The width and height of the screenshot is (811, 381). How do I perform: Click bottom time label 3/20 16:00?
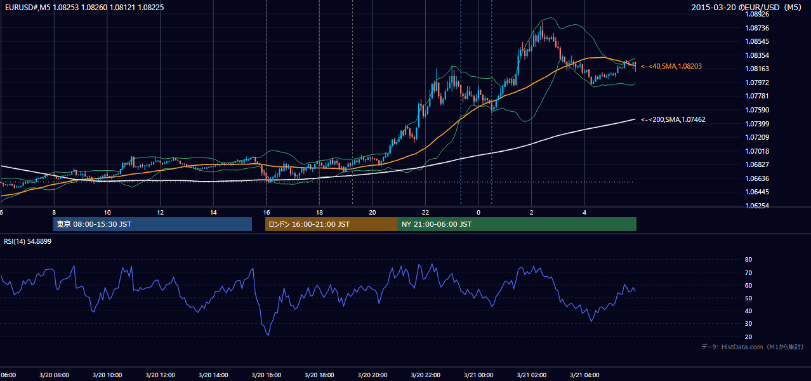(x=266, y=375)
